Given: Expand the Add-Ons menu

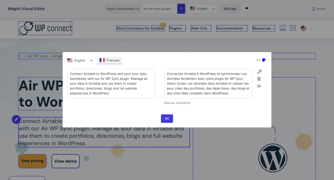Looking at the screenshot, I should [201, 28].
